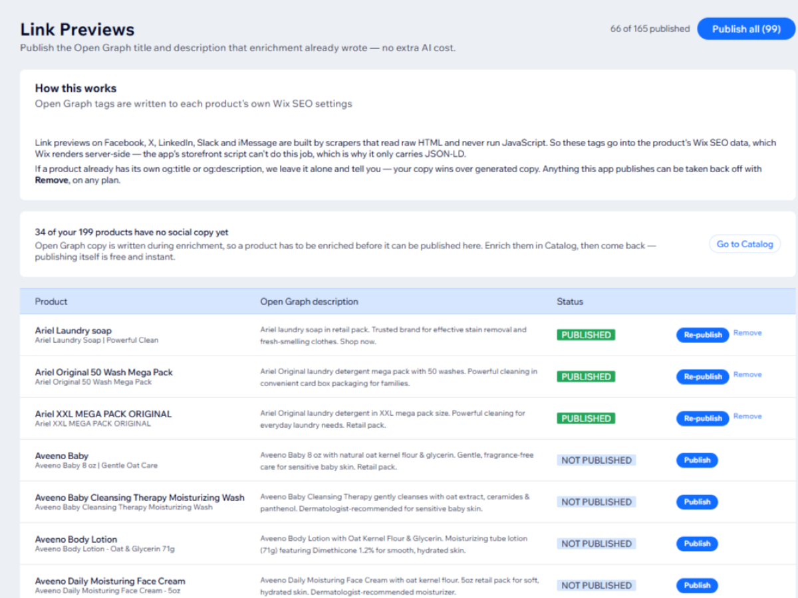Viewport: 798px width, 598px height.
Task: Click the bold Remove word in explanation
Action: [x=51, y=180]
